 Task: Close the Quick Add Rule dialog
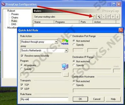click(121, 30)
